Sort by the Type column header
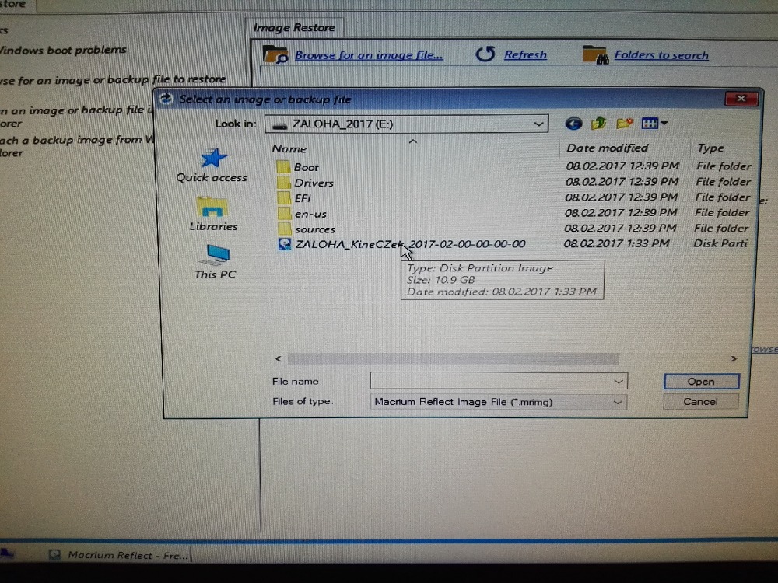Image resolution: width=778 pixels, height=583 pixels. tap(710, 148)
